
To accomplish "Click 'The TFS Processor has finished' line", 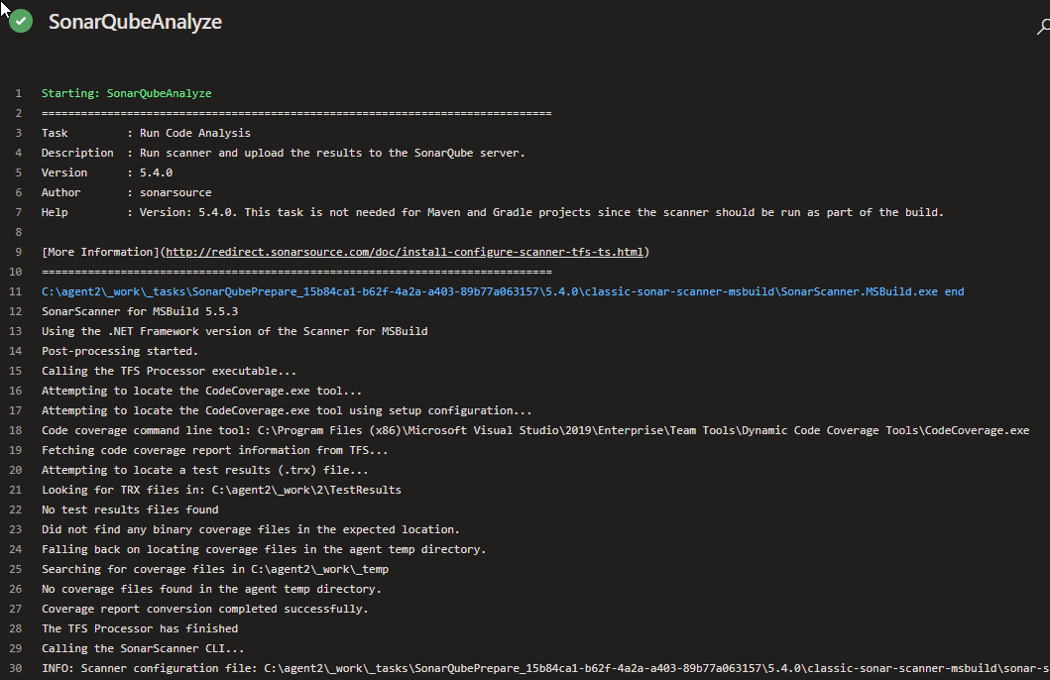I will click(140, 628).
